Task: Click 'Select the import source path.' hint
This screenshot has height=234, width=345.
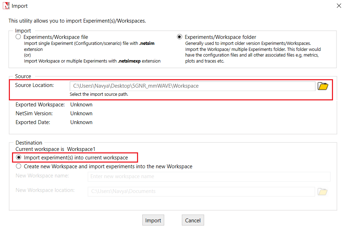Action: pyautogui.click(x=99, y=94)
